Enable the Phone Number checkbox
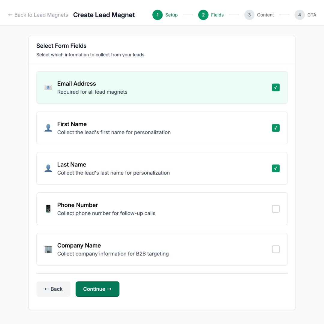 [276, 209]
